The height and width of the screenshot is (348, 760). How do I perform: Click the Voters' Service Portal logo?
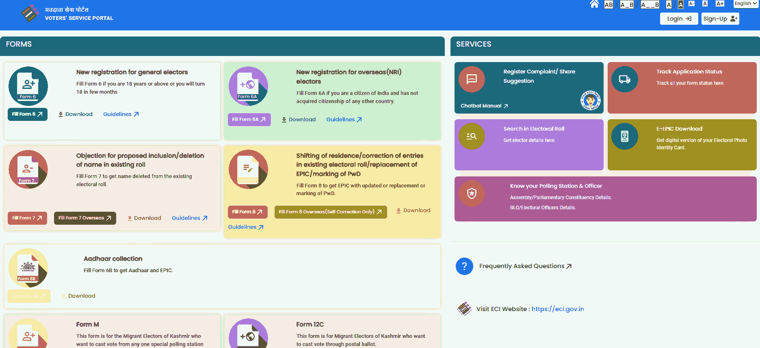click(67, 14)
